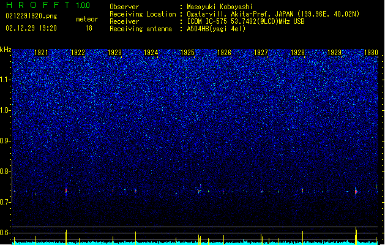385x245 pixels.
Task: Click the A504HB(yagi 4el) antenna text
Action: click(x=216, y=29)
